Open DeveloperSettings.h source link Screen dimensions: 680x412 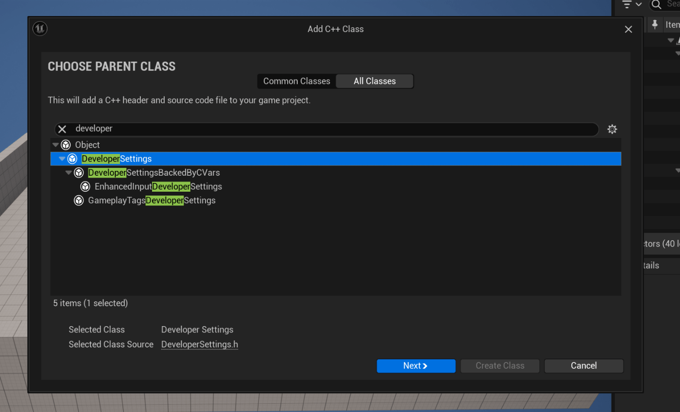point(200,345)
